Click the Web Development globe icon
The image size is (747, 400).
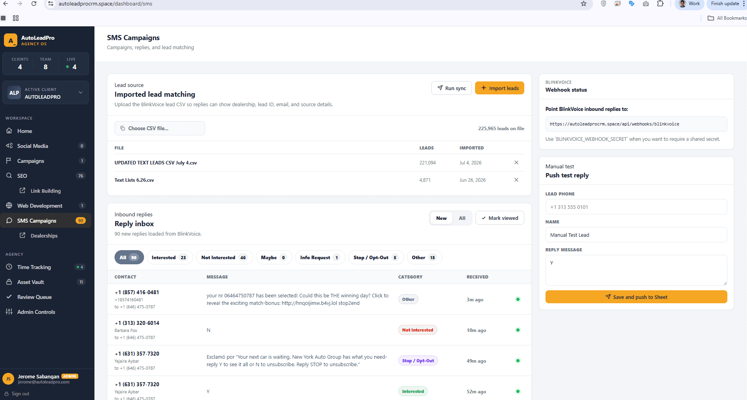(x=9, y=206)
